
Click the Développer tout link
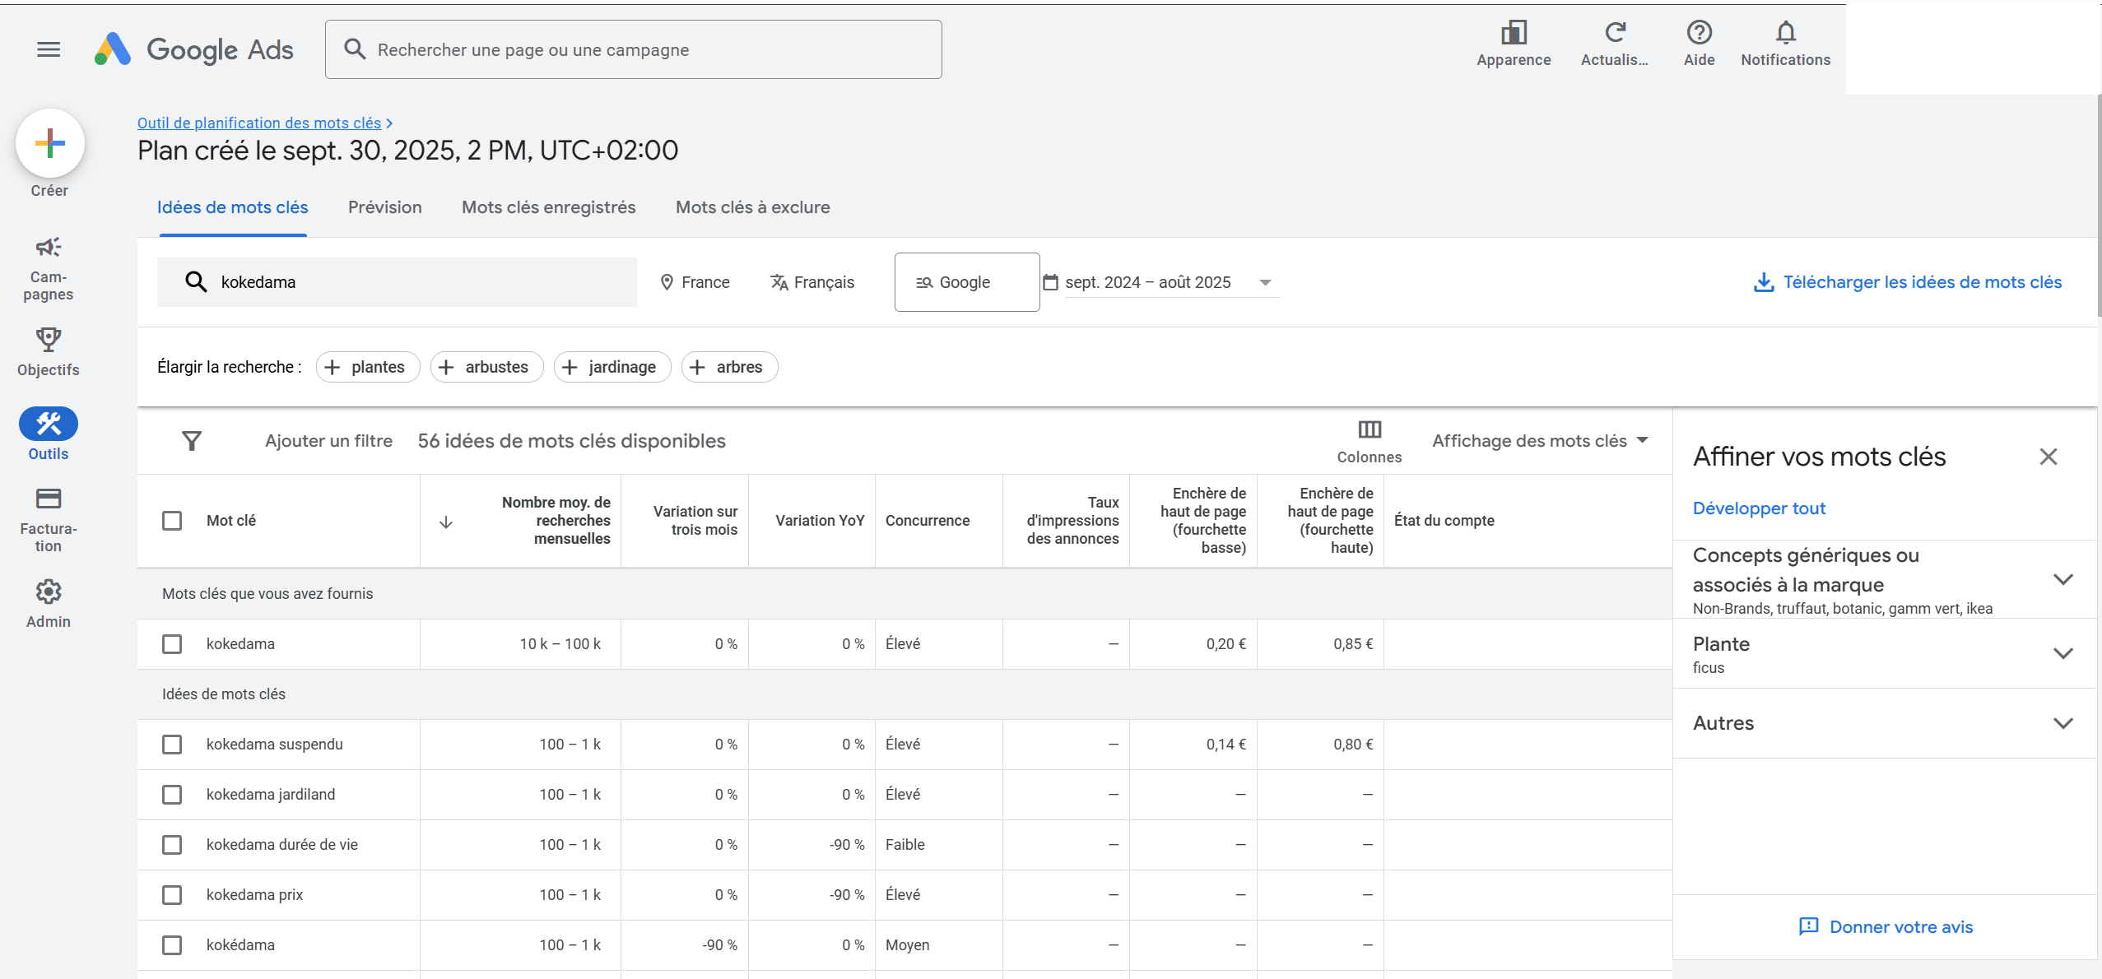pyautogui.click(x=1759, y=508)
